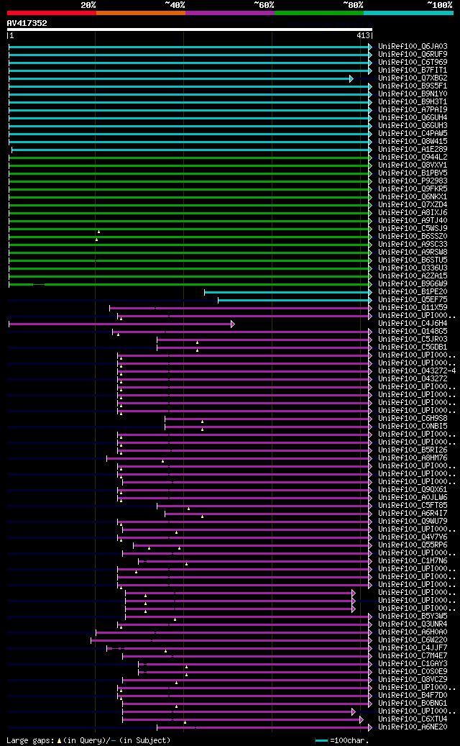Click the query end position 413
The height and width of the screenshot is (746, 460).
tap(363, 36)
